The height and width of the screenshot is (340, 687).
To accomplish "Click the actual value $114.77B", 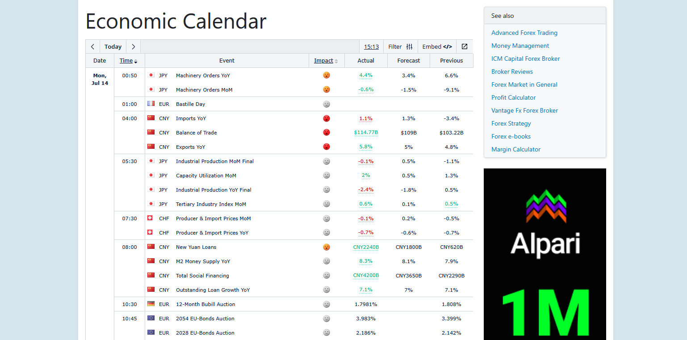I will (366, 132).
